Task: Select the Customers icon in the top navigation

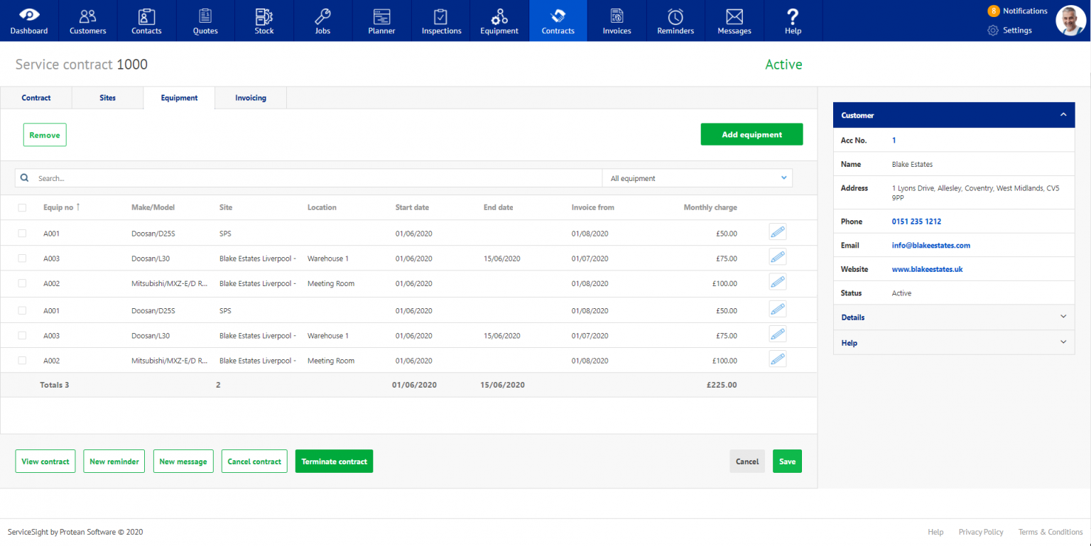Action: click(87, 20)
